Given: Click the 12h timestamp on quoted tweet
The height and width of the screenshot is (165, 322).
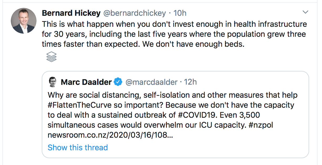Looking at the screenshot, I should click(190, 82).
